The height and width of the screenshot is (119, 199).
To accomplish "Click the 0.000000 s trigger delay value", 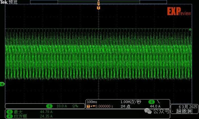I will click(104, 106).
